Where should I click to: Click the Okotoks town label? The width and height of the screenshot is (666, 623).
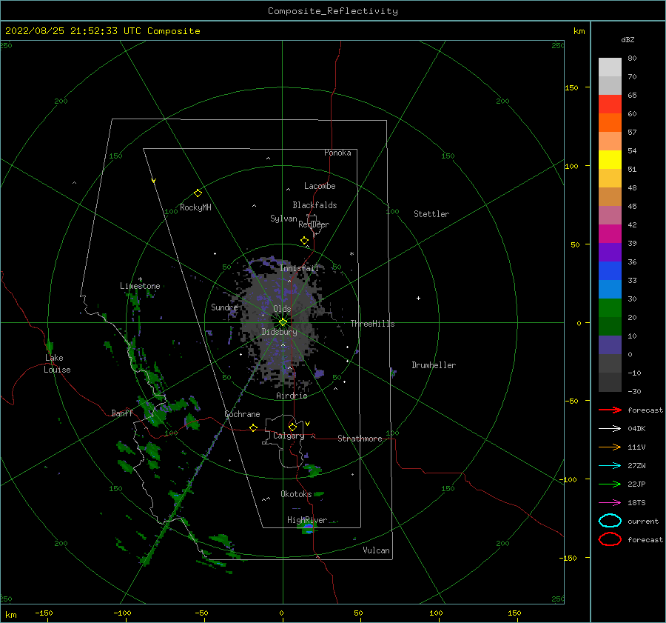tap(296, 494)
